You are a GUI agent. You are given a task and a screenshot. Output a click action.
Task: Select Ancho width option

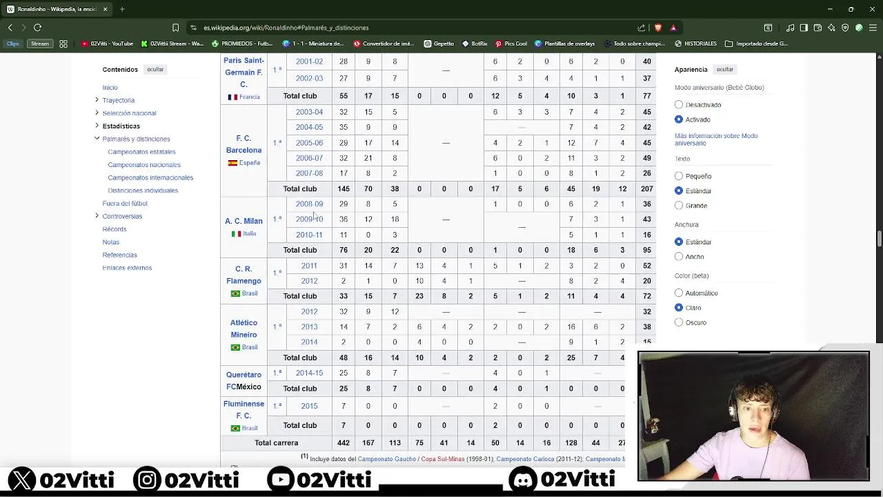coord(679,257)
